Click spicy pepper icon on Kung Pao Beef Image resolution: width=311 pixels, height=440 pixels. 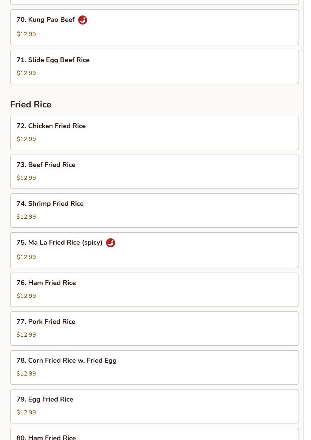click(83, 20)
